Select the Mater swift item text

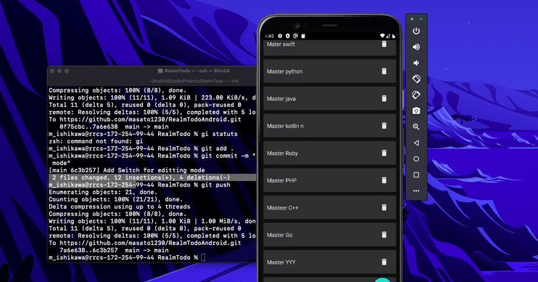280,44
